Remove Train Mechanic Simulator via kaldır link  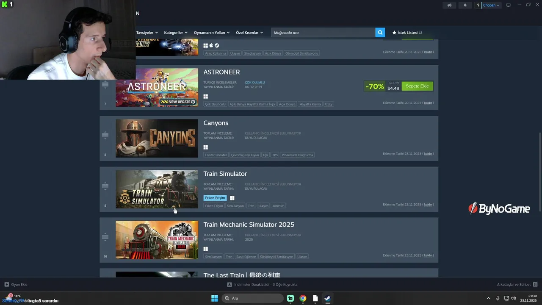point(428,255)
